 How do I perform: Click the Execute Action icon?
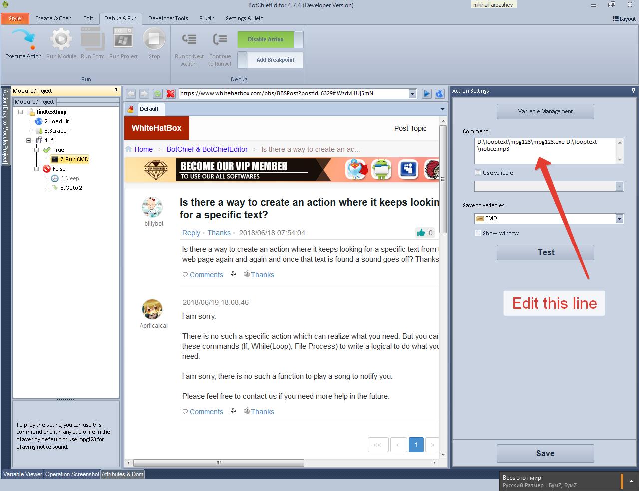[23, 39]
